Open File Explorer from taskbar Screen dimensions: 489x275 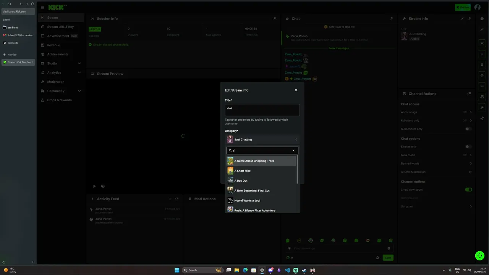pyautogui.click(x=237, y=270)
